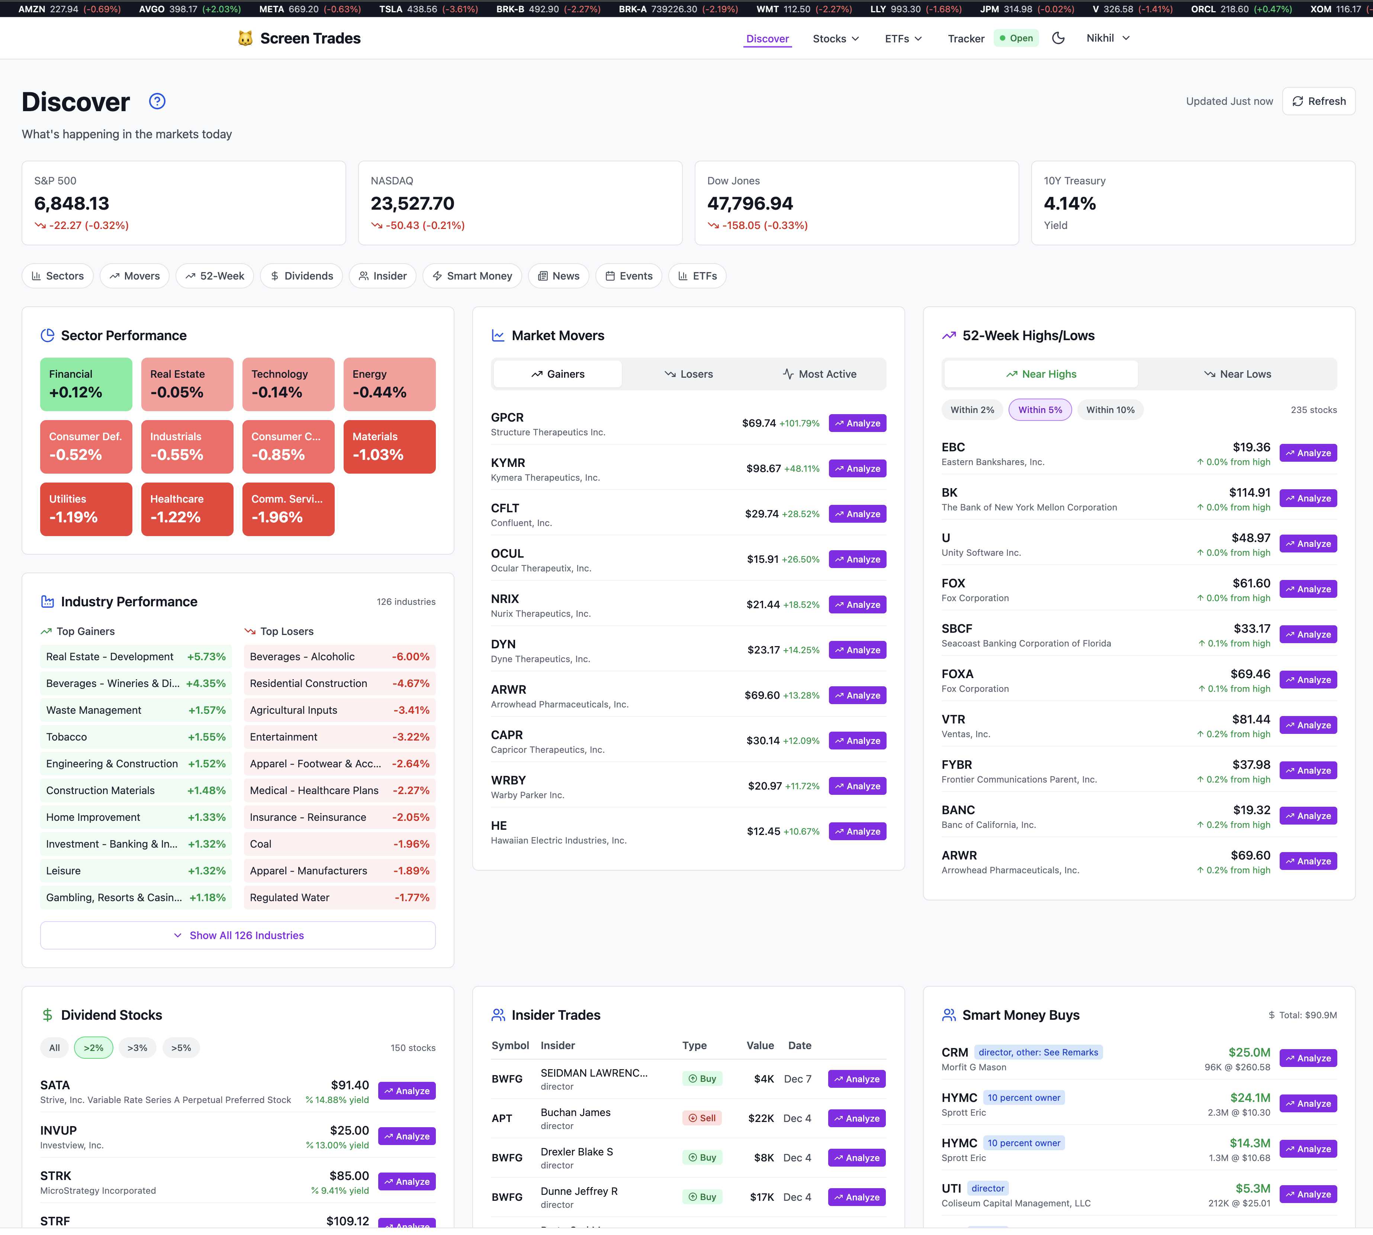
Task: Click the Dow Jones downtrend arrow icon
Action: tap(713, 225)
